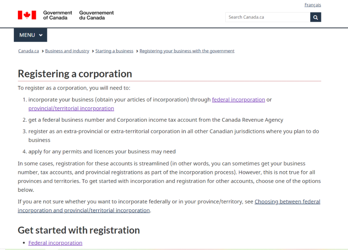Click the search magnifier icon button

pos(316,17)
